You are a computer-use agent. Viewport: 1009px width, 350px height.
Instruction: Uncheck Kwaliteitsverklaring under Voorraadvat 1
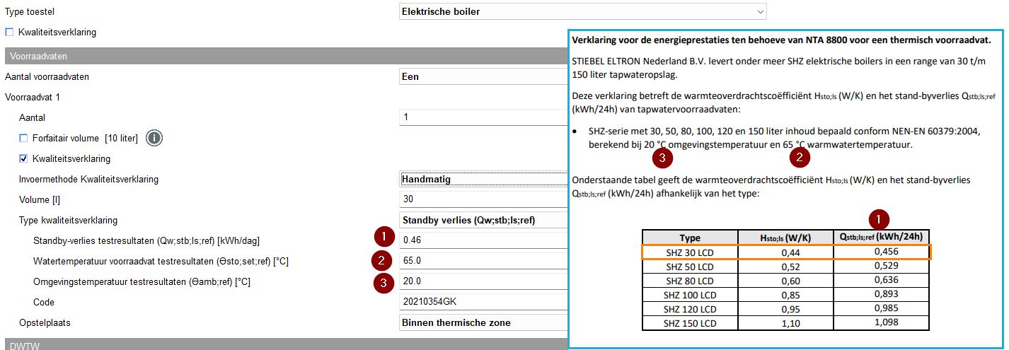coord(23,158)
